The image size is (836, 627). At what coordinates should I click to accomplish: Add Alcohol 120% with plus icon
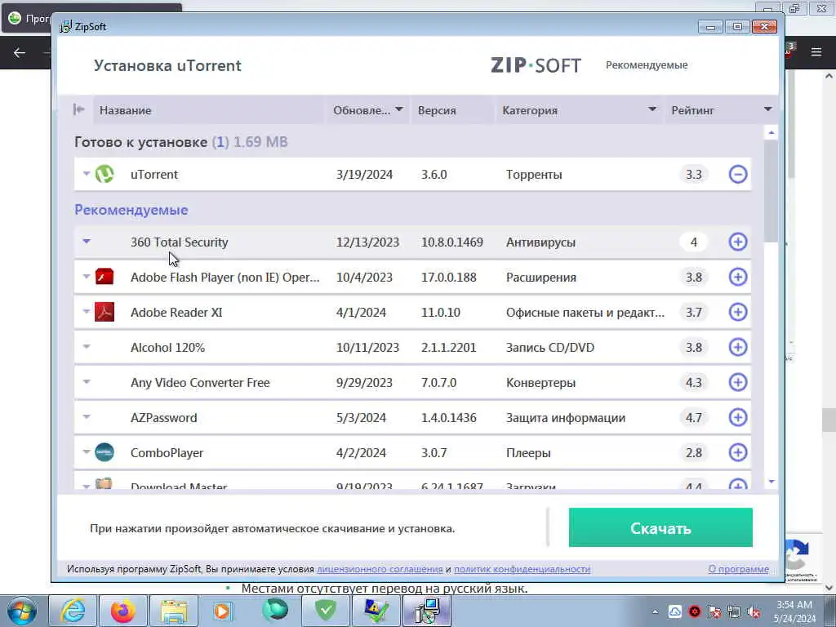coord(738,348)
